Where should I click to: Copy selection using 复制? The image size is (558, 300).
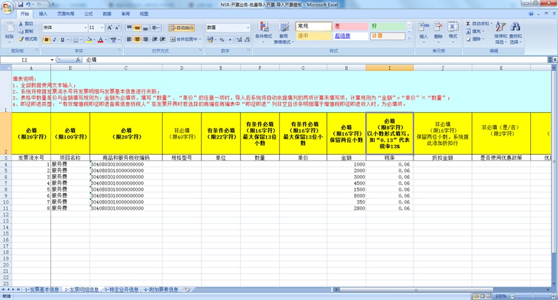pyautogui.click(x=26, y=32)
